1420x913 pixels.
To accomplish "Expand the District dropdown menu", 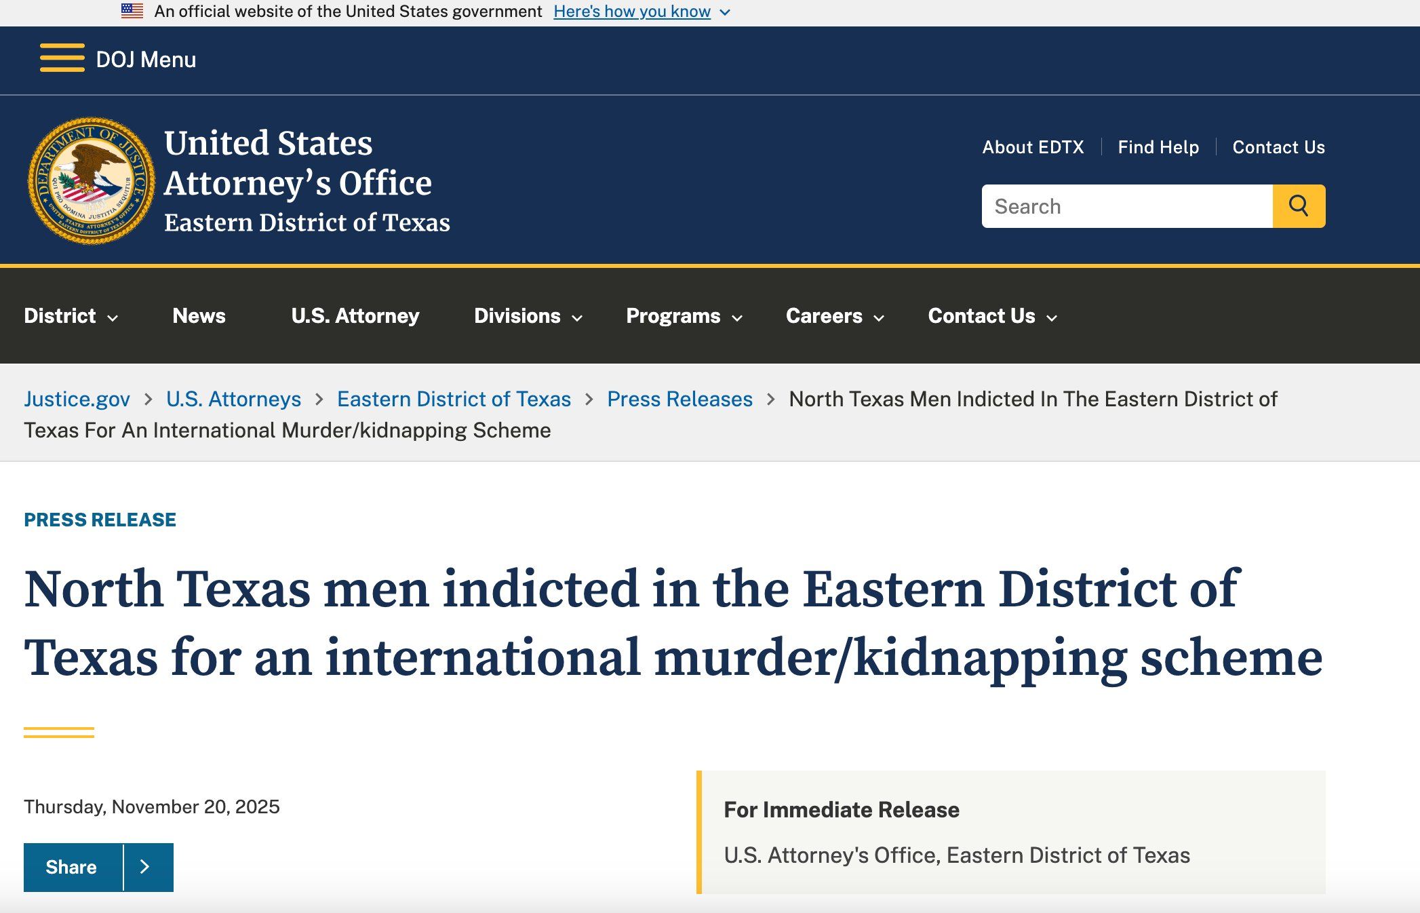I will tap(71, 316).
